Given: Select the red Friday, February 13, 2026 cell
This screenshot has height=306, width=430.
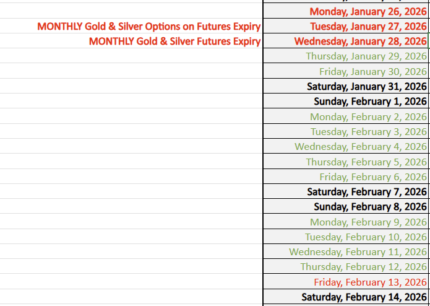Looking at the screenshot, I should tap(370, 282).
